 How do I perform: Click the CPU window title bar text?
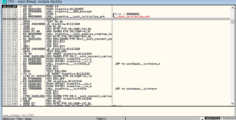pyautogui.click(x=34, y=2)
